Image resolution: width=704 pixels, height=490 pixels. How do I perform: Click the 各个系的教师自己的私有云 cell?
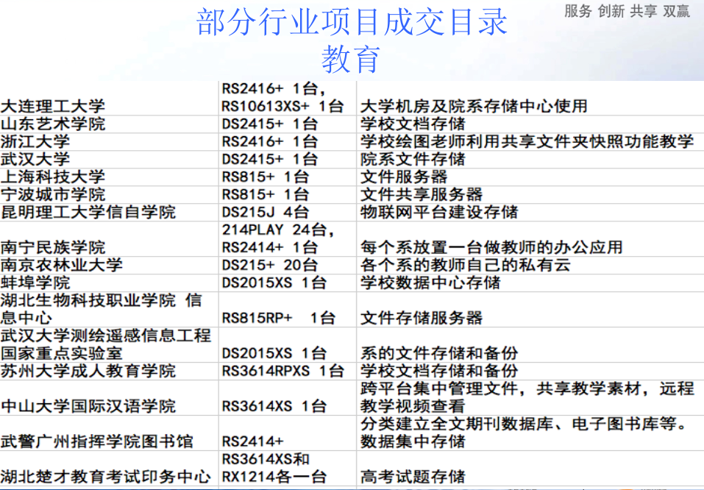click(x=465, y=265)
